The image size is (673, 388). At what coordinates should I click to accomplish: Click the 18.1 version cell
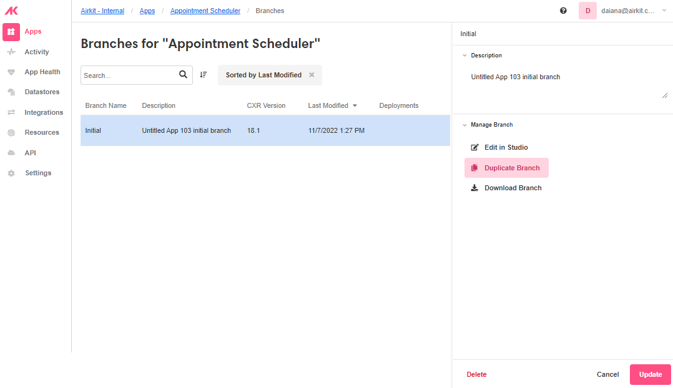point(253,130)
